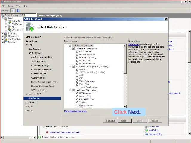Uncheck the Tracing checkbox

[x=77, y=102]
